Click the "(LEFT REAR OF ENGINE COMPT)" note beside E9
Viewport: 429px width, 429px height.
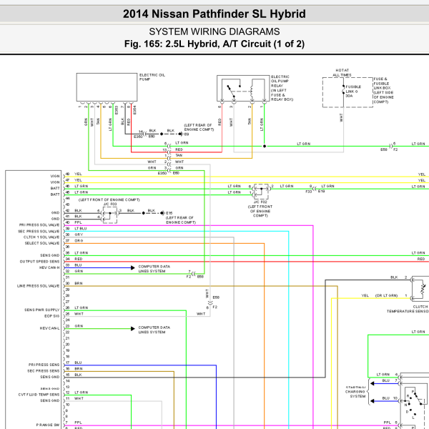click(199, 127)
